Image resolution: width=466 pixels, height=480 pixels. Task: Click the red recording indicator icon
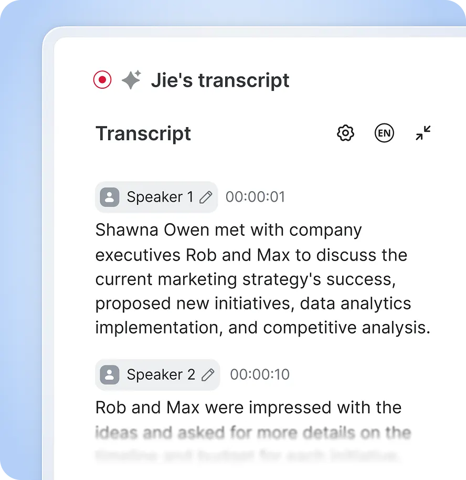click(x=102, y=80)
